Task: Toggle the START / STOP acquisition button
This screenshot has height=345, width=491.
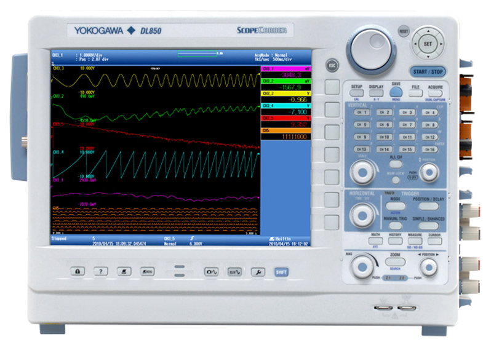Action: click(x=429, y=72)
